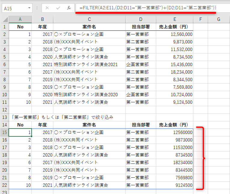Viewport: 230px width, 194px height.
Task: Click cell with 8,734,500
Action: click(175, 57)
